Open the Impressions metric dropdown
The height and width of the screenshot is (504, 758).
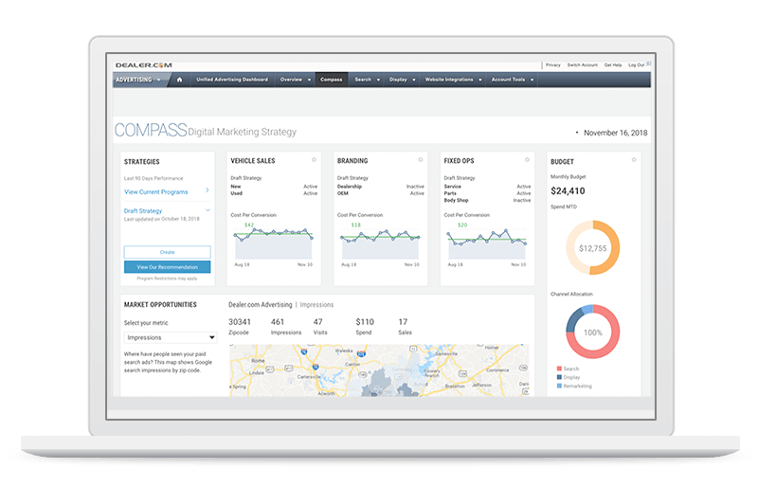[x=171, y=337]
